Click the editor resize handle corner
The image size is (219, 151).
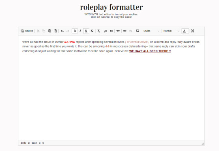pyautogui.click(x=203, y=144)
